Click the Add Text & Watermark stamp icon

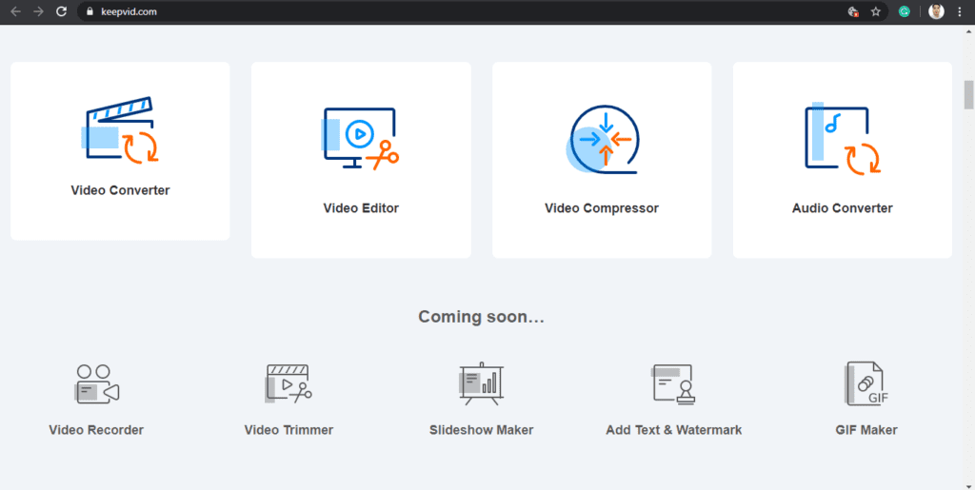(673, 384)
